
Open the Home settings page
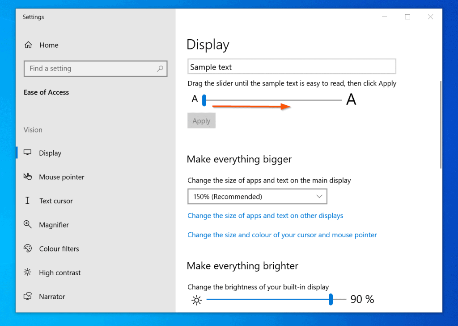[96, 45]
